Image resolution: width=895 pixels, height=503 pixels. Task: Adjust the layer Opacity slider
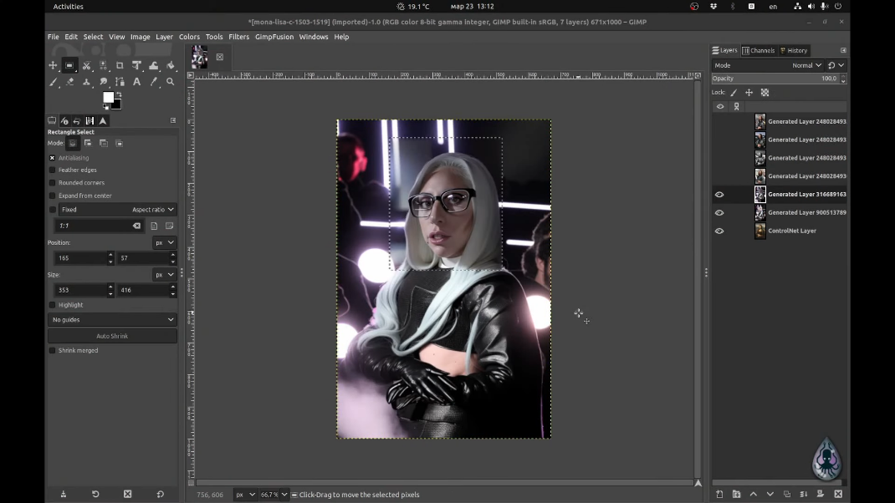tap(775, 79)
